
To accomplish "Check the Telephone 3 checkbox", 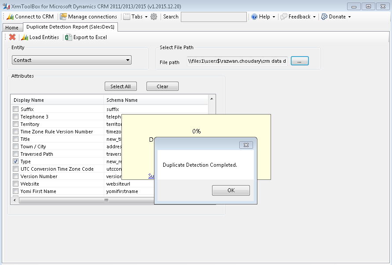I will [16, 116].
